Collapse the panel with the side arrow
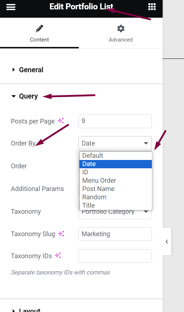This screenshot has width=184, height=312. click(167, 242)
